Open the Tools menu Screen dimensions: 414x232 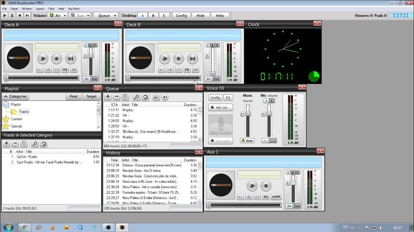(x=51, y=9)
